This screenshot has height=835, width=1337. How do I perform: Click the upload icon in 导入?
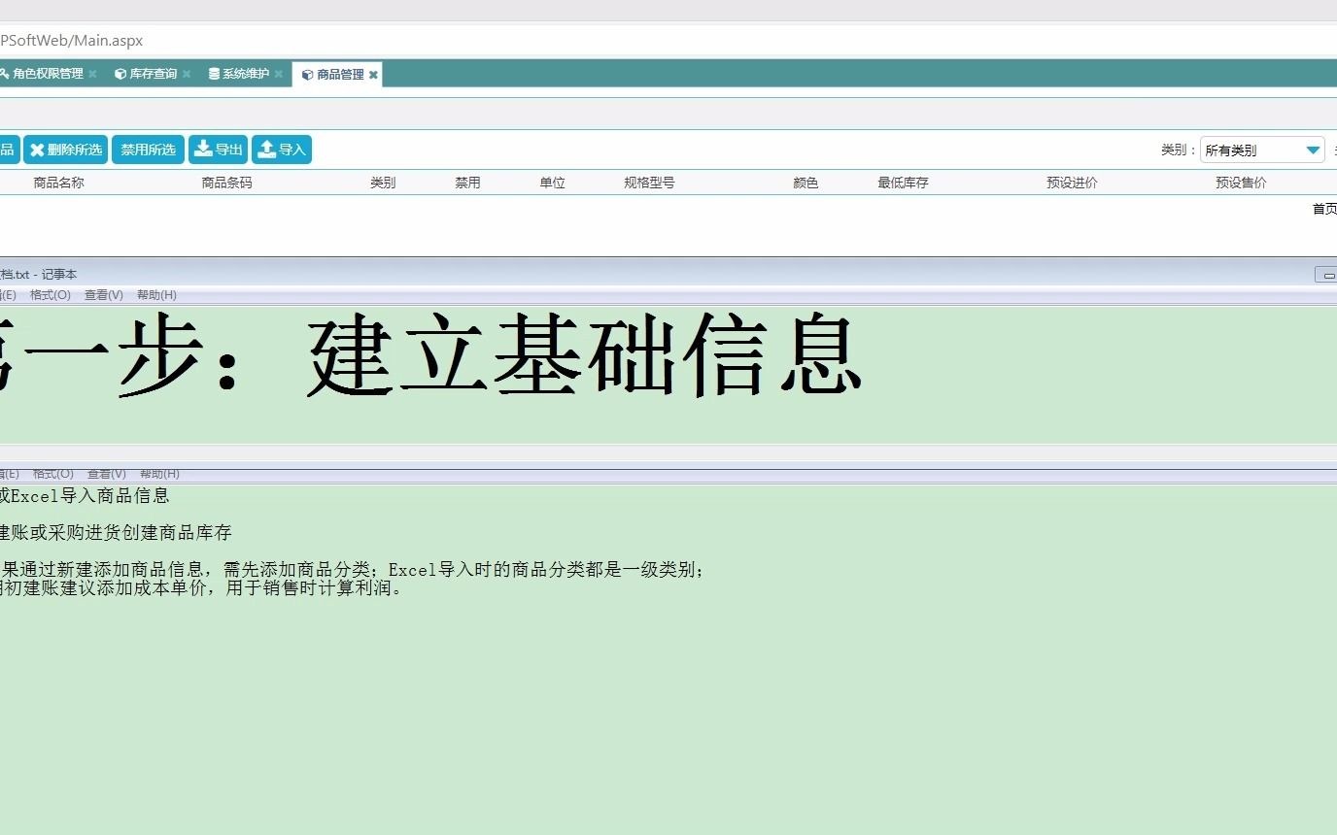[x=267, y=149]
